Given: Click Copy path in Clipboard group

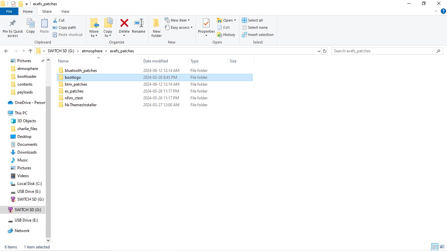Looking at the screenshot, I should point(64,27).
